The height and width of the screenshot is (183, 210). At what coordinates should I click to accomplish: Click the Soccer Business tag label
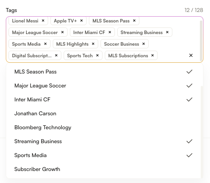(x=121, y=44)
